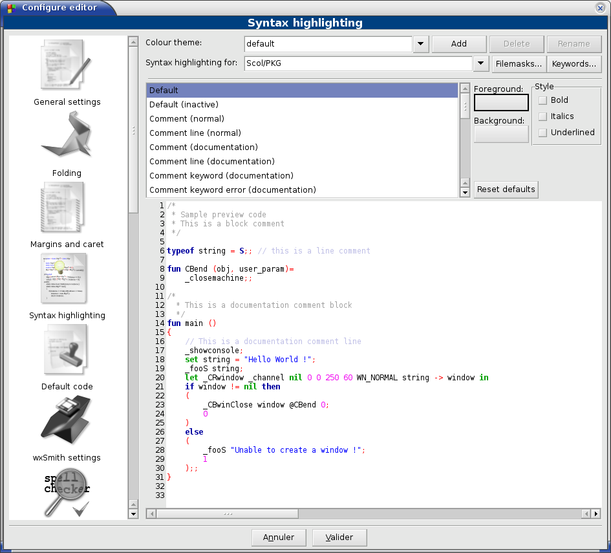
Task: Click the Configure editor title bar icon
Action: coord(11,8)
